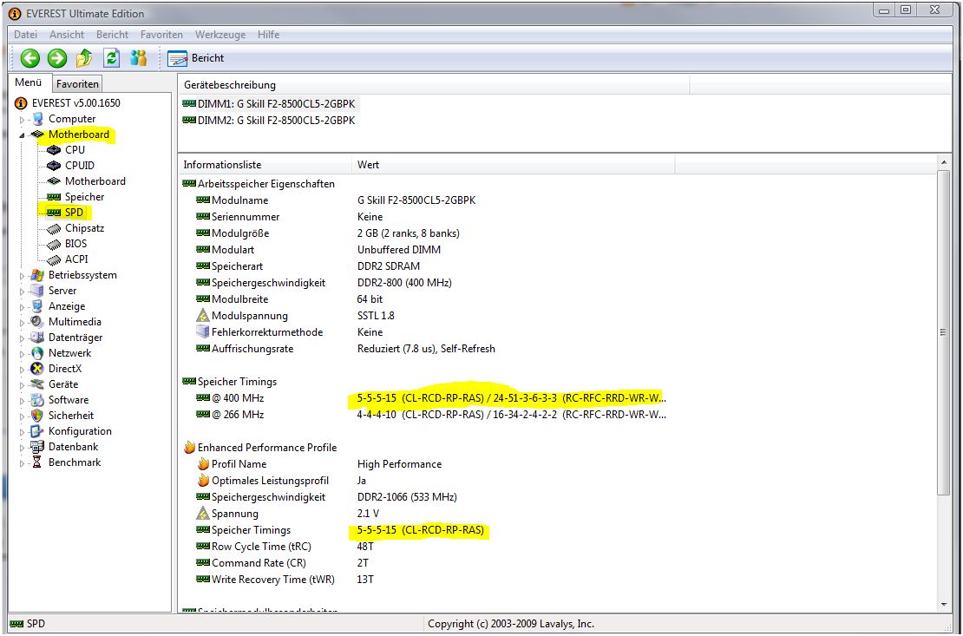Viewport: 963px width, 636px height.
Task: Expand the Betriebssystem node arrow
Action: tap(23, 276)
